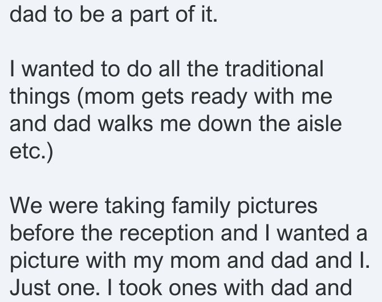382x302 pixels.
Task: Click the word "walks" in the text
Action: [x=125, y=124]
